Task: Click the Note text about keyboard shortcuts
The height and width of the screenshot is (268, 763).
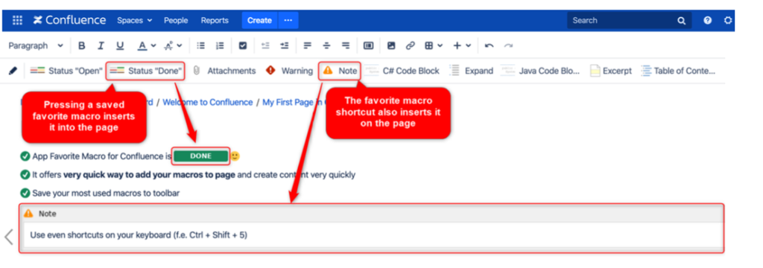Action: 139,235
